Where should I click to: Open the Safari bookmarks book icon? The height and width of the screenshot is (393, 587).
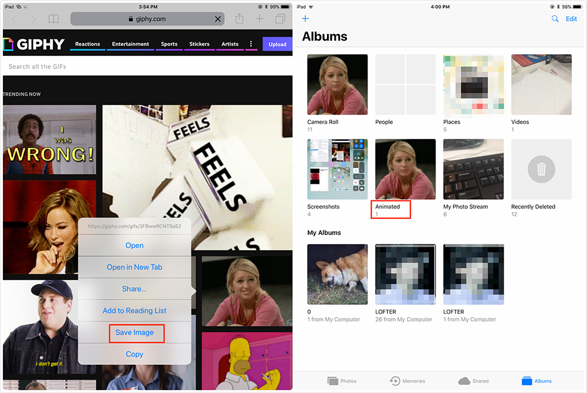(53, 19)
